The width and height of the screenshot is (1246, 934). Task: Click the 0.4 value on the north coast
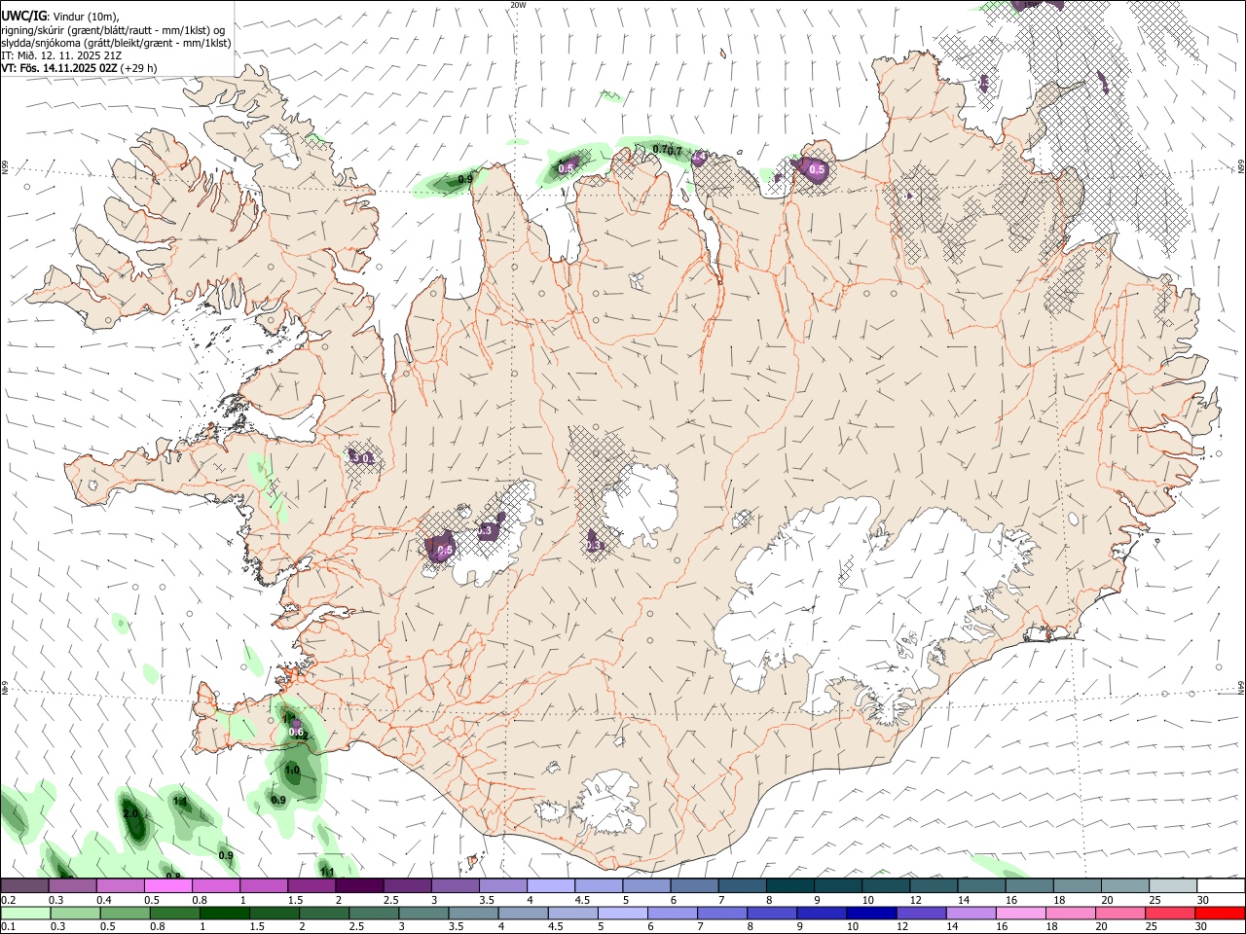point(698,157)
